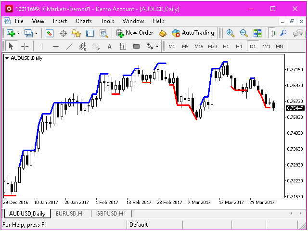The image size is (308, 231).
Task: Toggle the AutoTrading button
Action: 193,33
